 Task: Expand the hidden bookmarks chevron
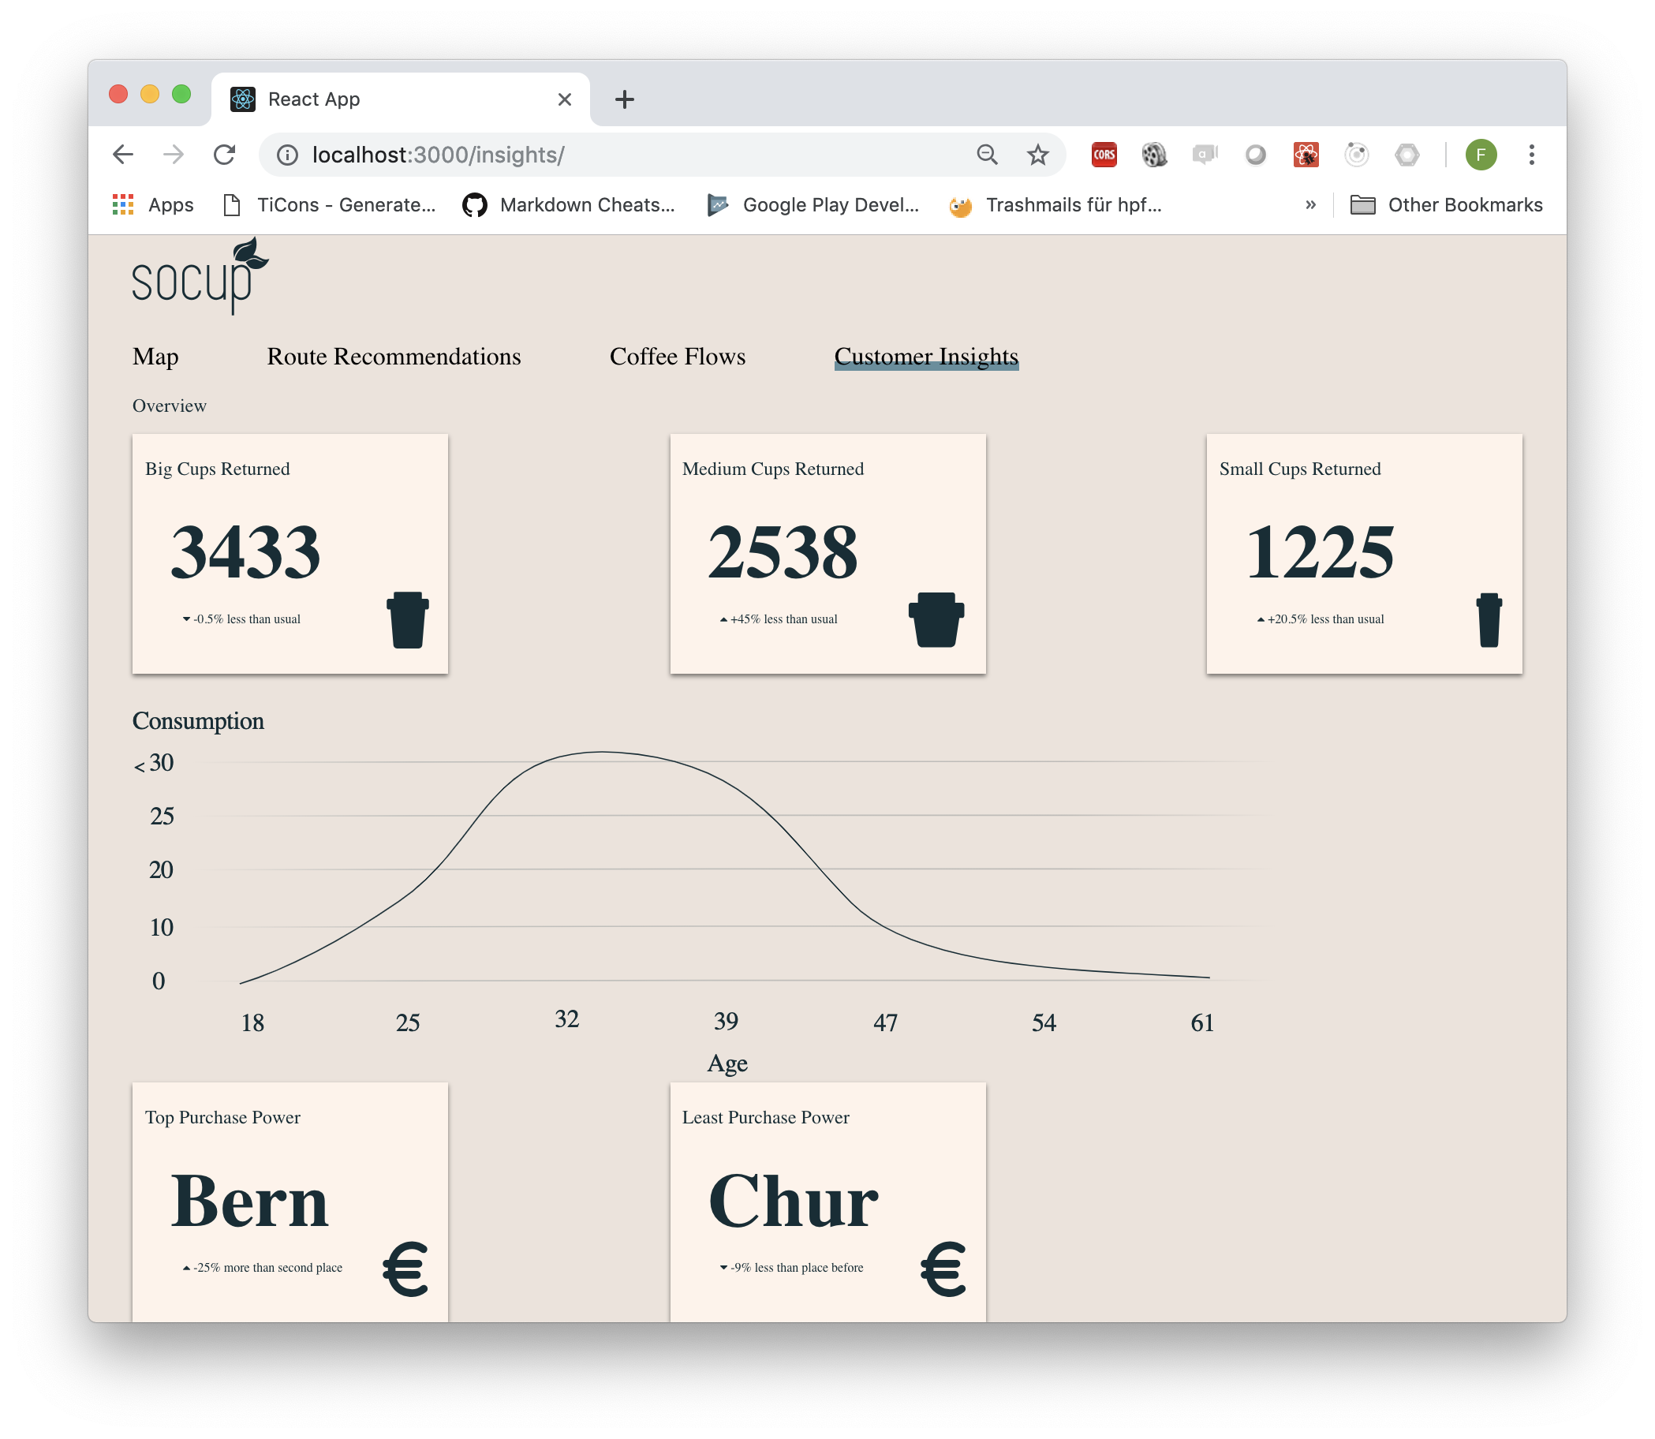point(1310,205)
